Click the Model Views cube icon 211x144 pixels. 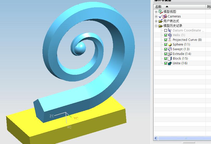(160, 12)
